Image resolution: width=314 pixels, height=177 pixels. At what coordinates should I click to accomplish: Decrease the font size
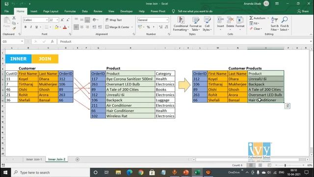tap(68, 20)
